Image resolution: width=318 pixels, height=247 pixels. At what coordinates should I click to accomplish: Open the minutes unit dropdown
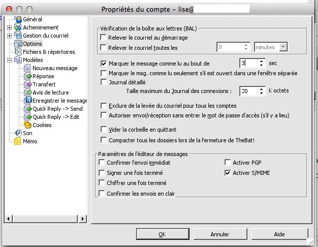pyautogui.click(x=283, y=47)
